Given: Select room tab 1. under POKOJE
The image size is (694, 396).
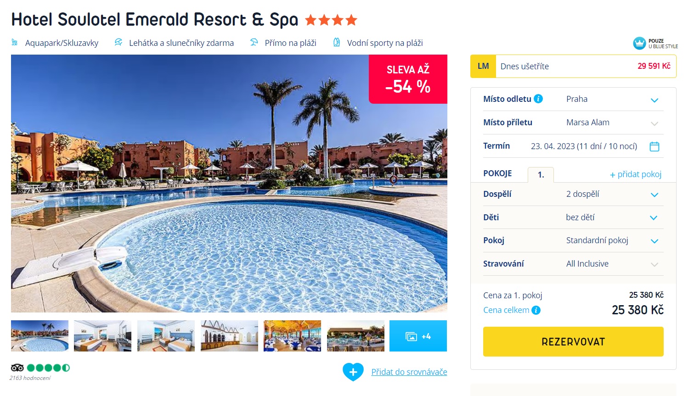Looking at the screenshot, I should point(541,175).
